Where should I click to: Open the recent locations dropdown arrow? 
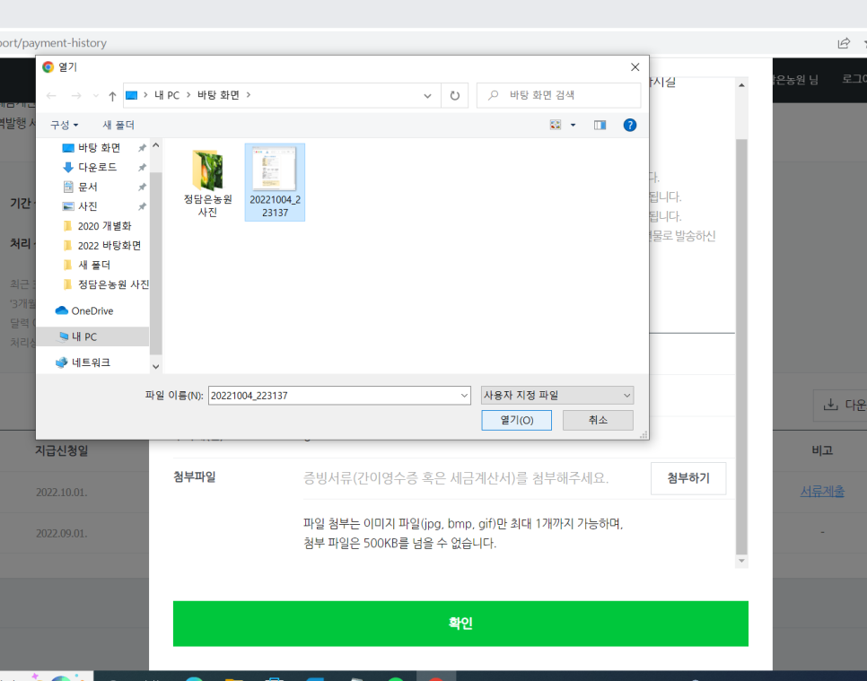click(x=96, y=96)
